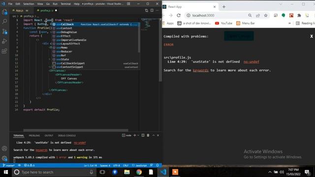The width and height of the screenshot is (315, 177).
Task: Open the Menu Bar bookmark
Action: point(246,23)
